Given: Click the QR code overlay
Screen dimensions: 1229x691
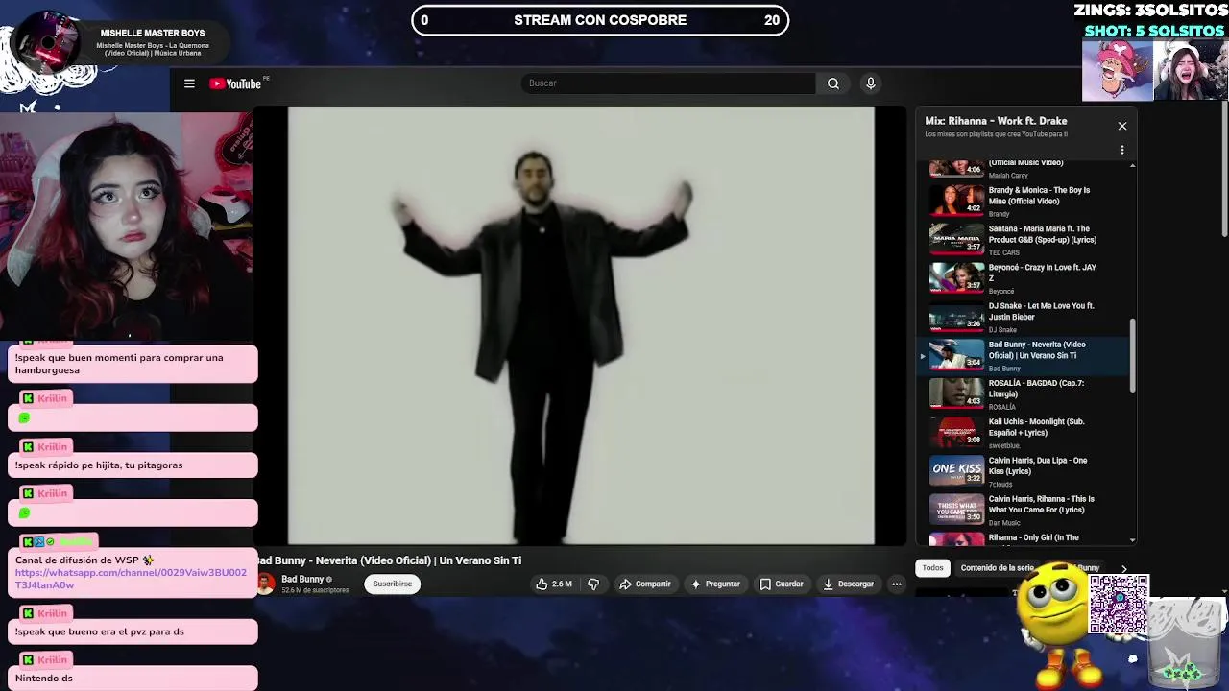Looking at the screenshot, I should coord(1119,605).
